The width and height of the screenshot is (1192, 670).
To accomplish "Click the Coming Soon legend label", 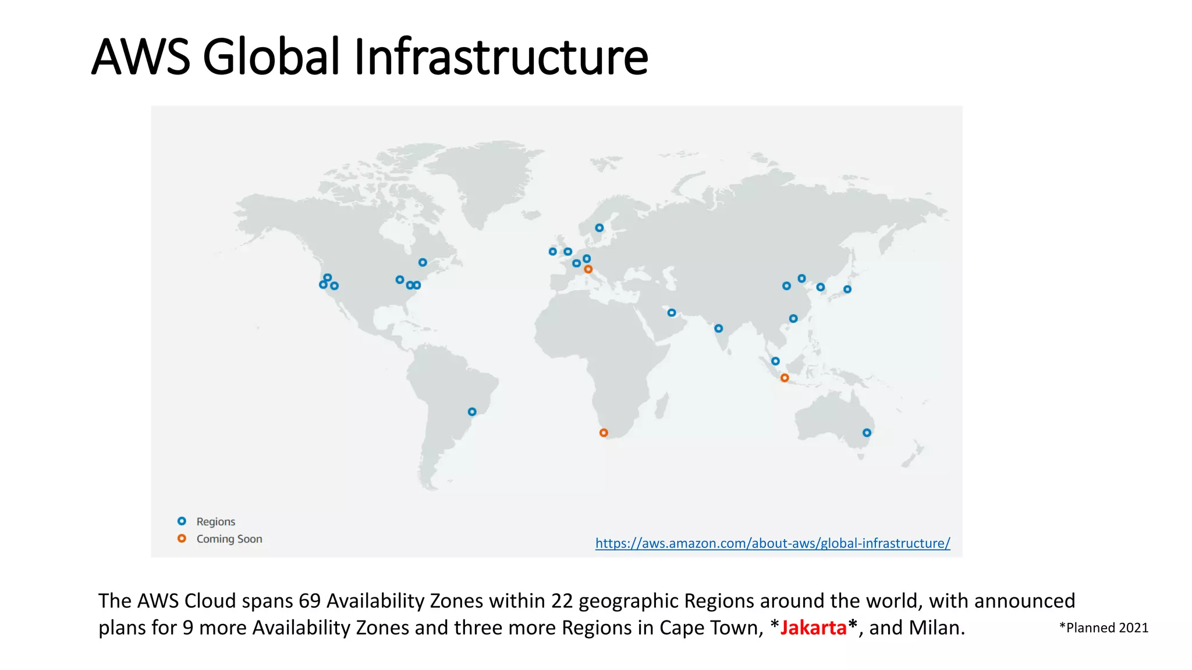I will [229, 539].
